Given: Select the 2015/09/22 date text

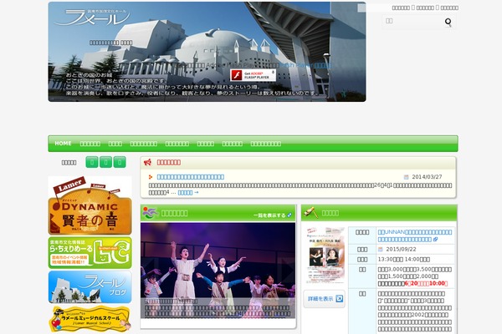Looking at the screenshot, I should [401, 250].
